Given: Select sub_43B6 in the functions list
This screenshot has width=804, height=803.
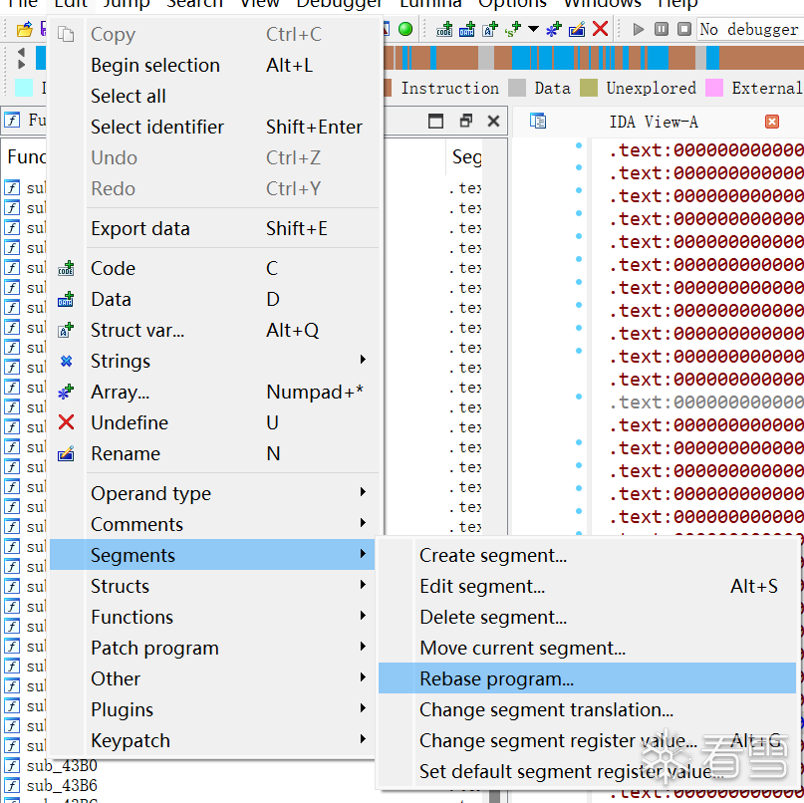Looking at the screenshot, I should tap(62, 786).
